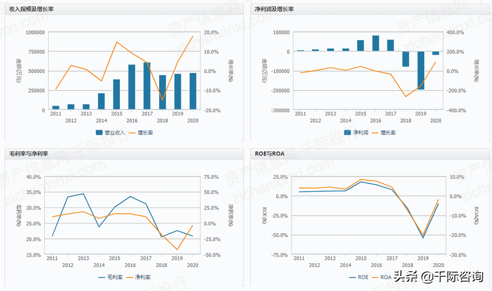Toggle the ROE legend entry
Viewport: 492px width, 291px height.
359,277
